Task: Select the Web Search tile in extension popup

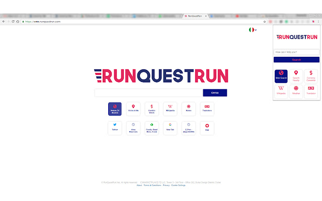Action: point(281,76)
